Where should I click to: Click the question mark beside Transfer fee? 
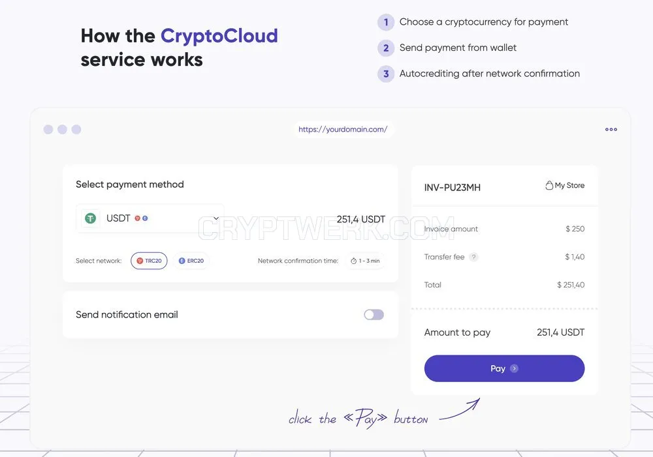point(473,257)
